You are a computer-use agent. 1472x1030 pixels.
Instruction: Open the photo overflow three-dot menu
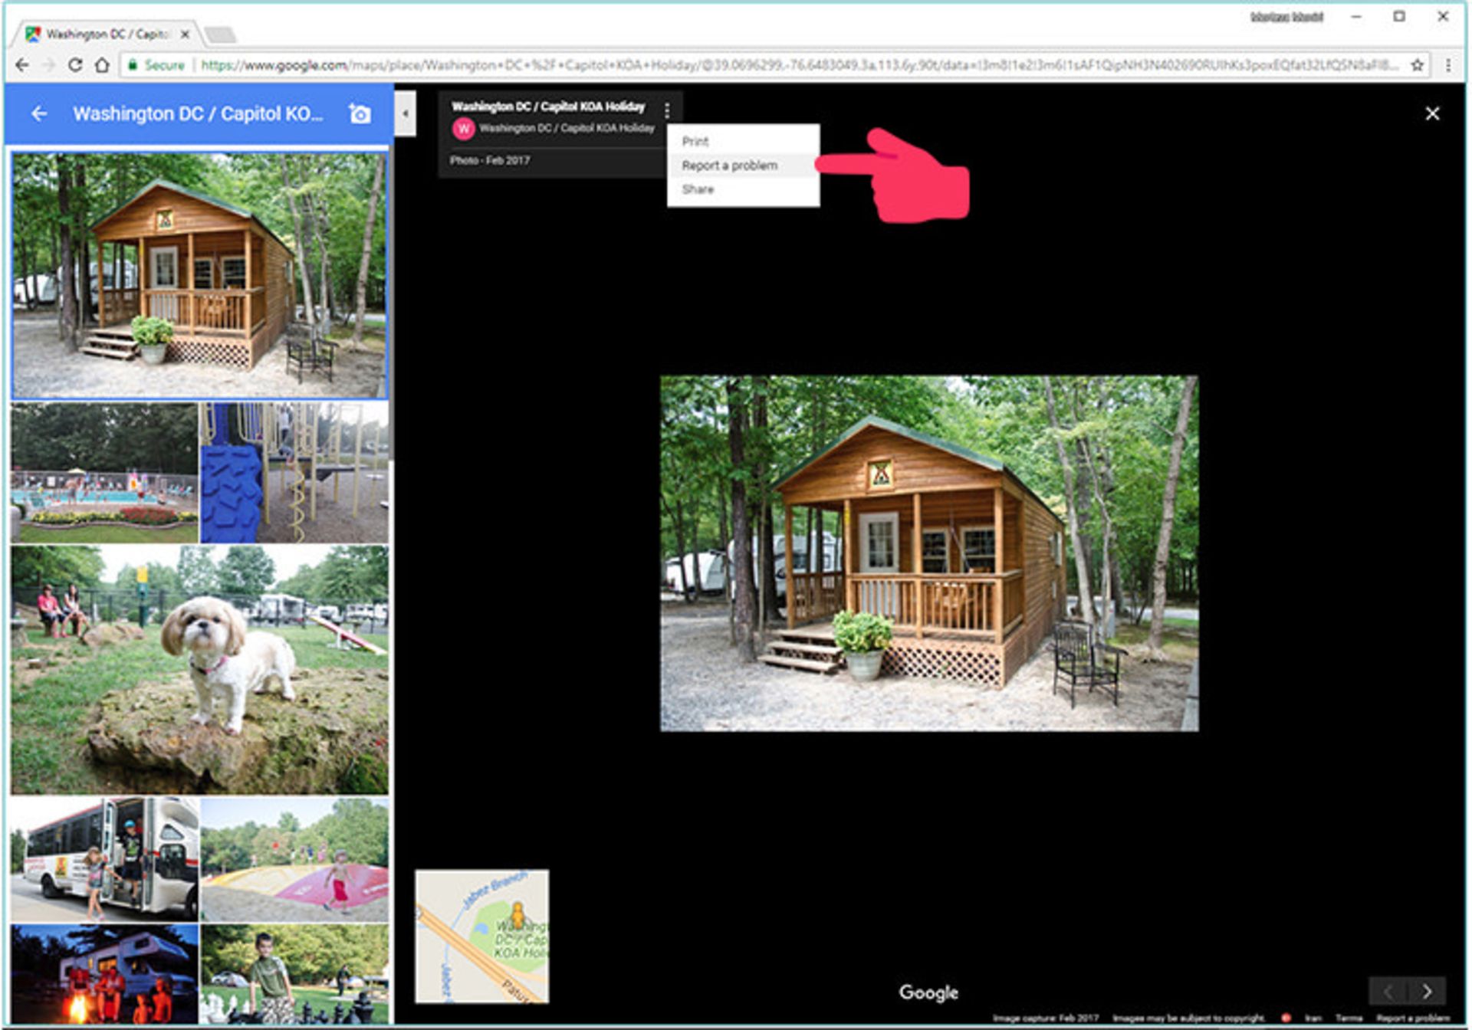click(x=667, y=111)
